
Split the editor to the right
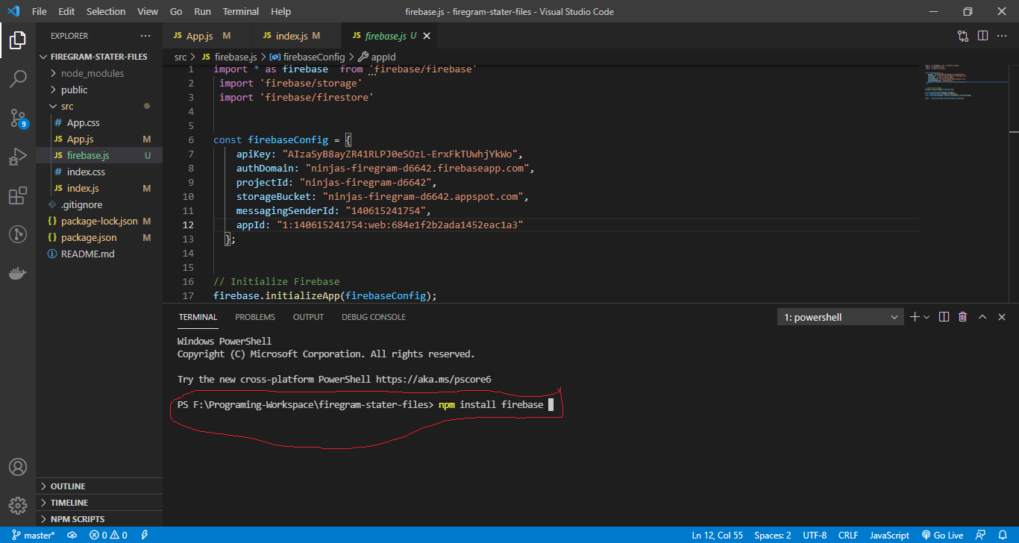click(982, 36)
